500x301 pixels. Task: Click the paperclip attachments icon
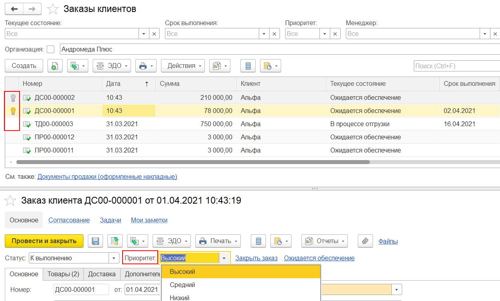coord(365,241)
